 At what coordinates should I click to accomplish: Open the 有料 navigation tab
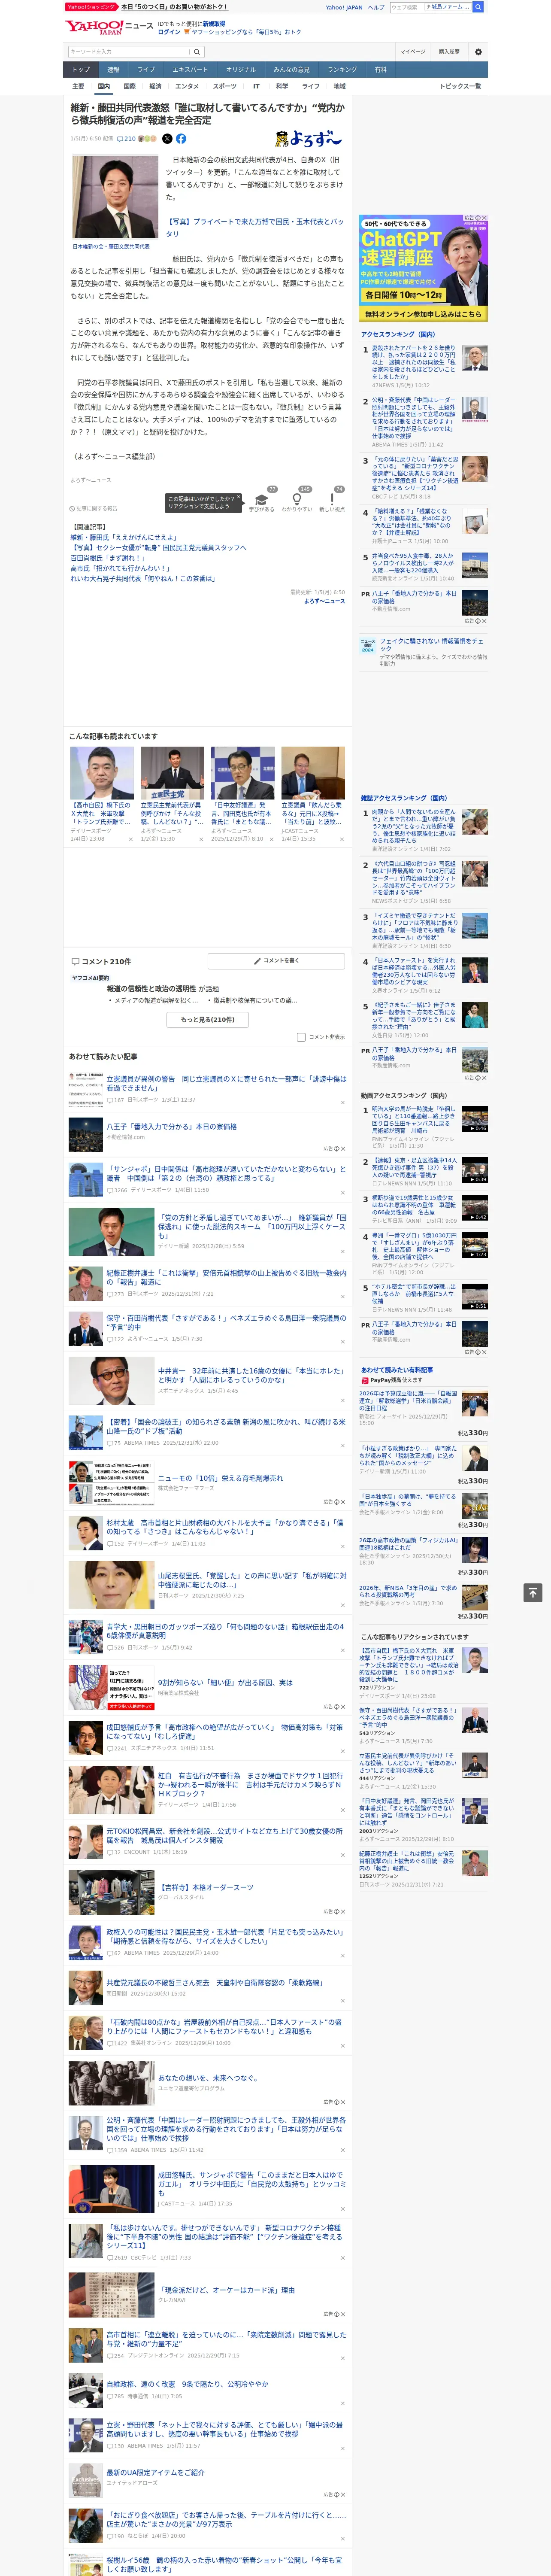380,69
